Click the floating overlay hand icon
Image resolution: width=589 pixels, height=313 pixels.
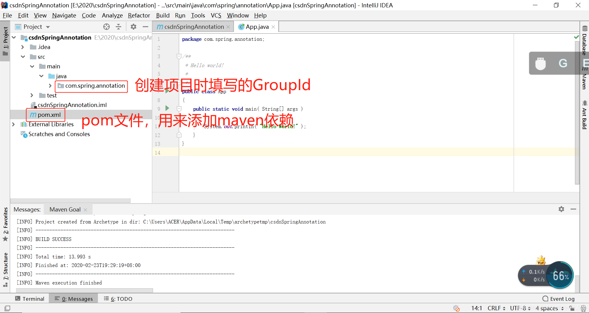[x=540, y=63]
